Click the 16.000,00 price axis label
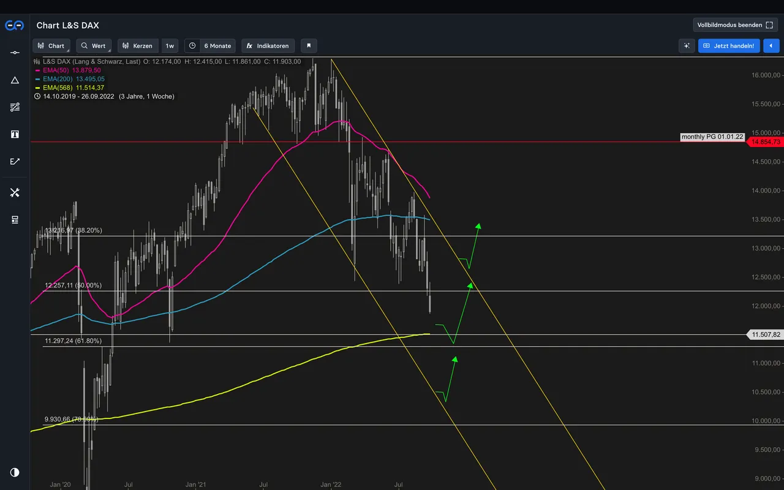Viewport: 784px width, 490px height. coord(766,75)
